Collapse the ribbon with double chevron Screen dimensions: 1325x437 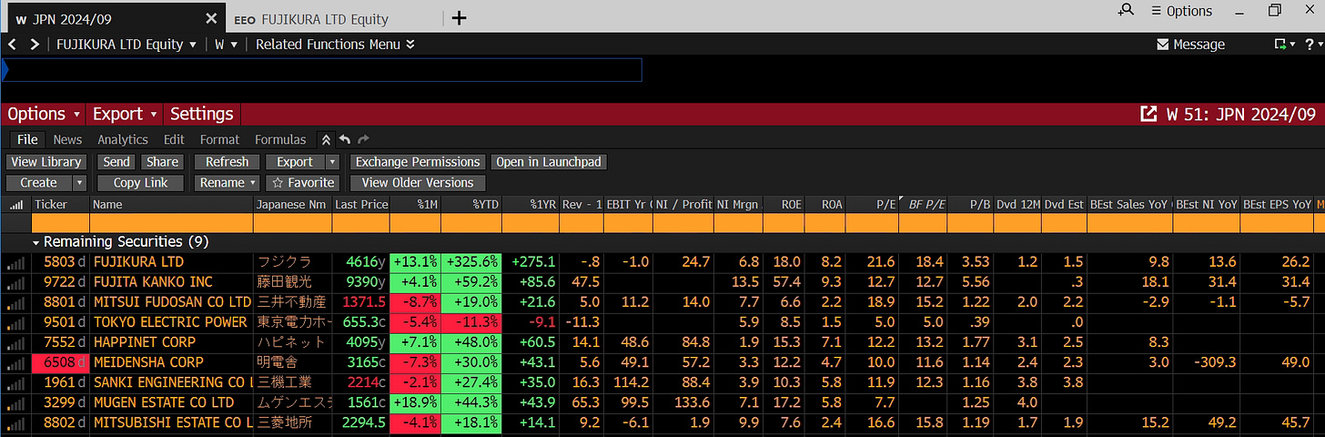pos(325,139)
